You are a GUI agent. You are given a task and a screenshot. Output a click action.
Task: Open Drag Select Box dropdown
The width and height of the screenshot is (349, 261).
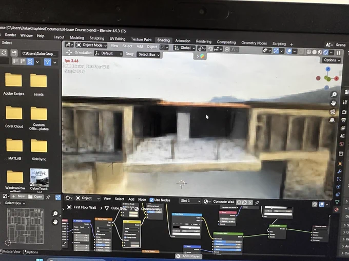pos(148,54)
